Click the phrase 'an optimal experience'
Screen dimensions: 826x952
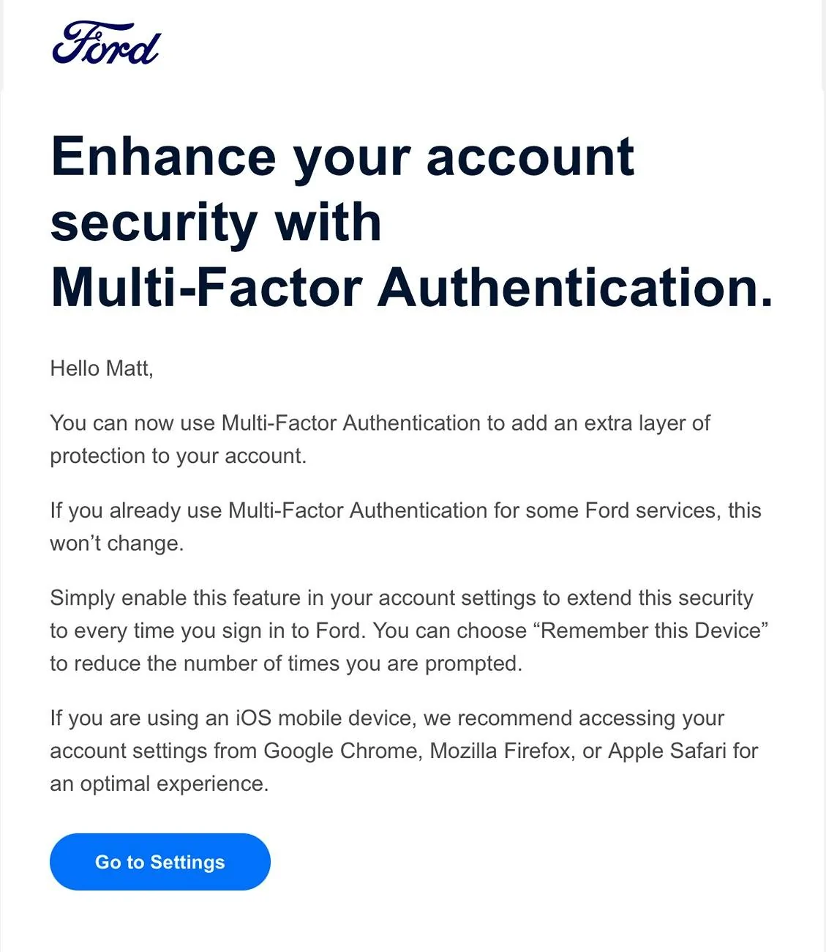click(x=159, y=782)
